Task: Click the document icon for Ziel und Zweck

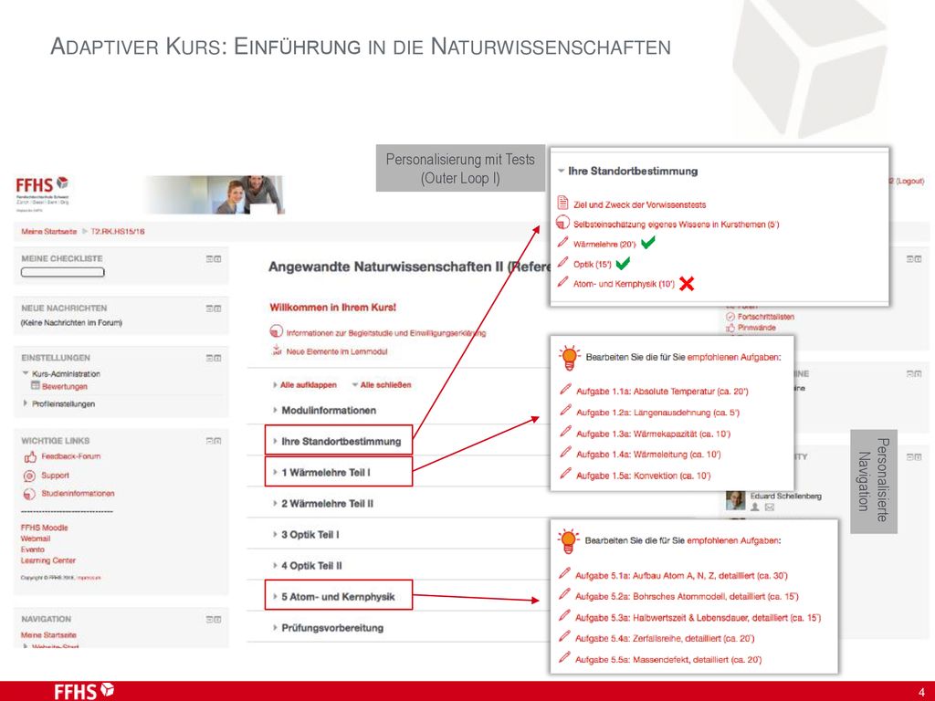Action: (x=562, y=203)
